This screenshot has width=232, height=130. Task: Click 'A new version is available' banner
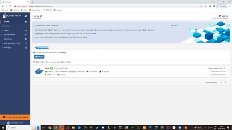coord(15,117)
